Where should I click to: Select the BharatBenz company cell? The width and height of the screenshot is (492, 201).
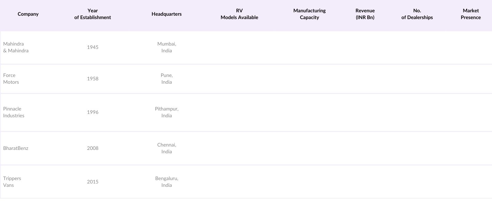click(16, 148)
